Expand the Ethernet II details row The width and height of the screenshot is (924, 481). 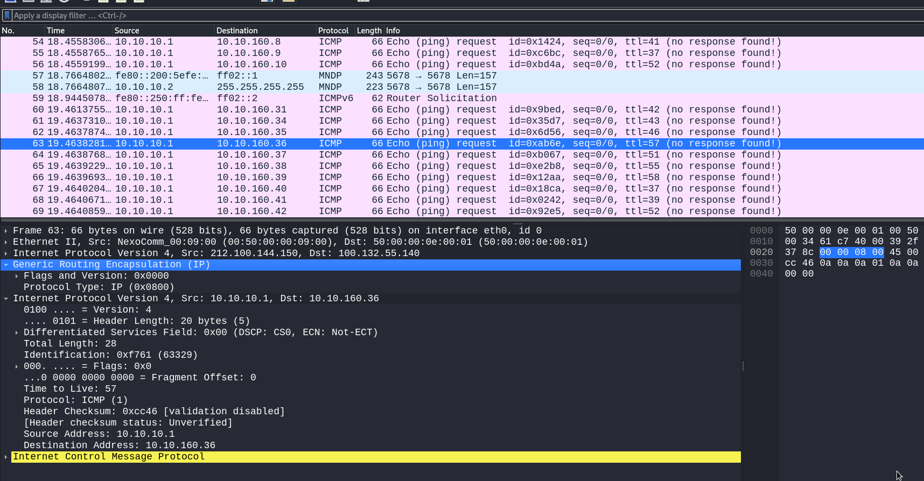click(6, 242)
